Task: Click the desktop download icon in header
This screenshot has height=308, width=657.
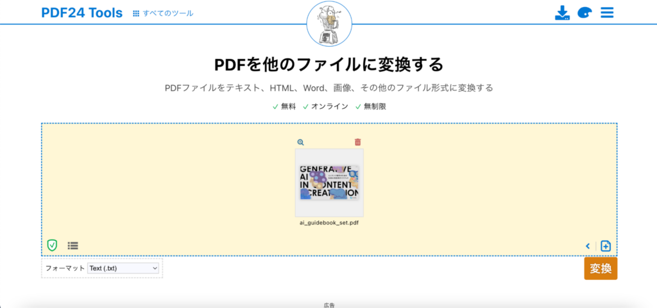Action: coord(562,13)
